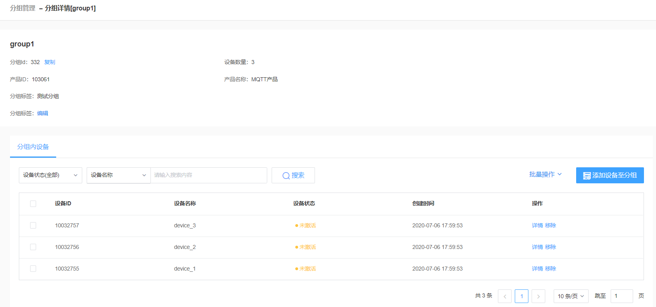The image size is (656, 307).
Task: Tick the checkbox for device 10032755
Action: click(33, 269)
